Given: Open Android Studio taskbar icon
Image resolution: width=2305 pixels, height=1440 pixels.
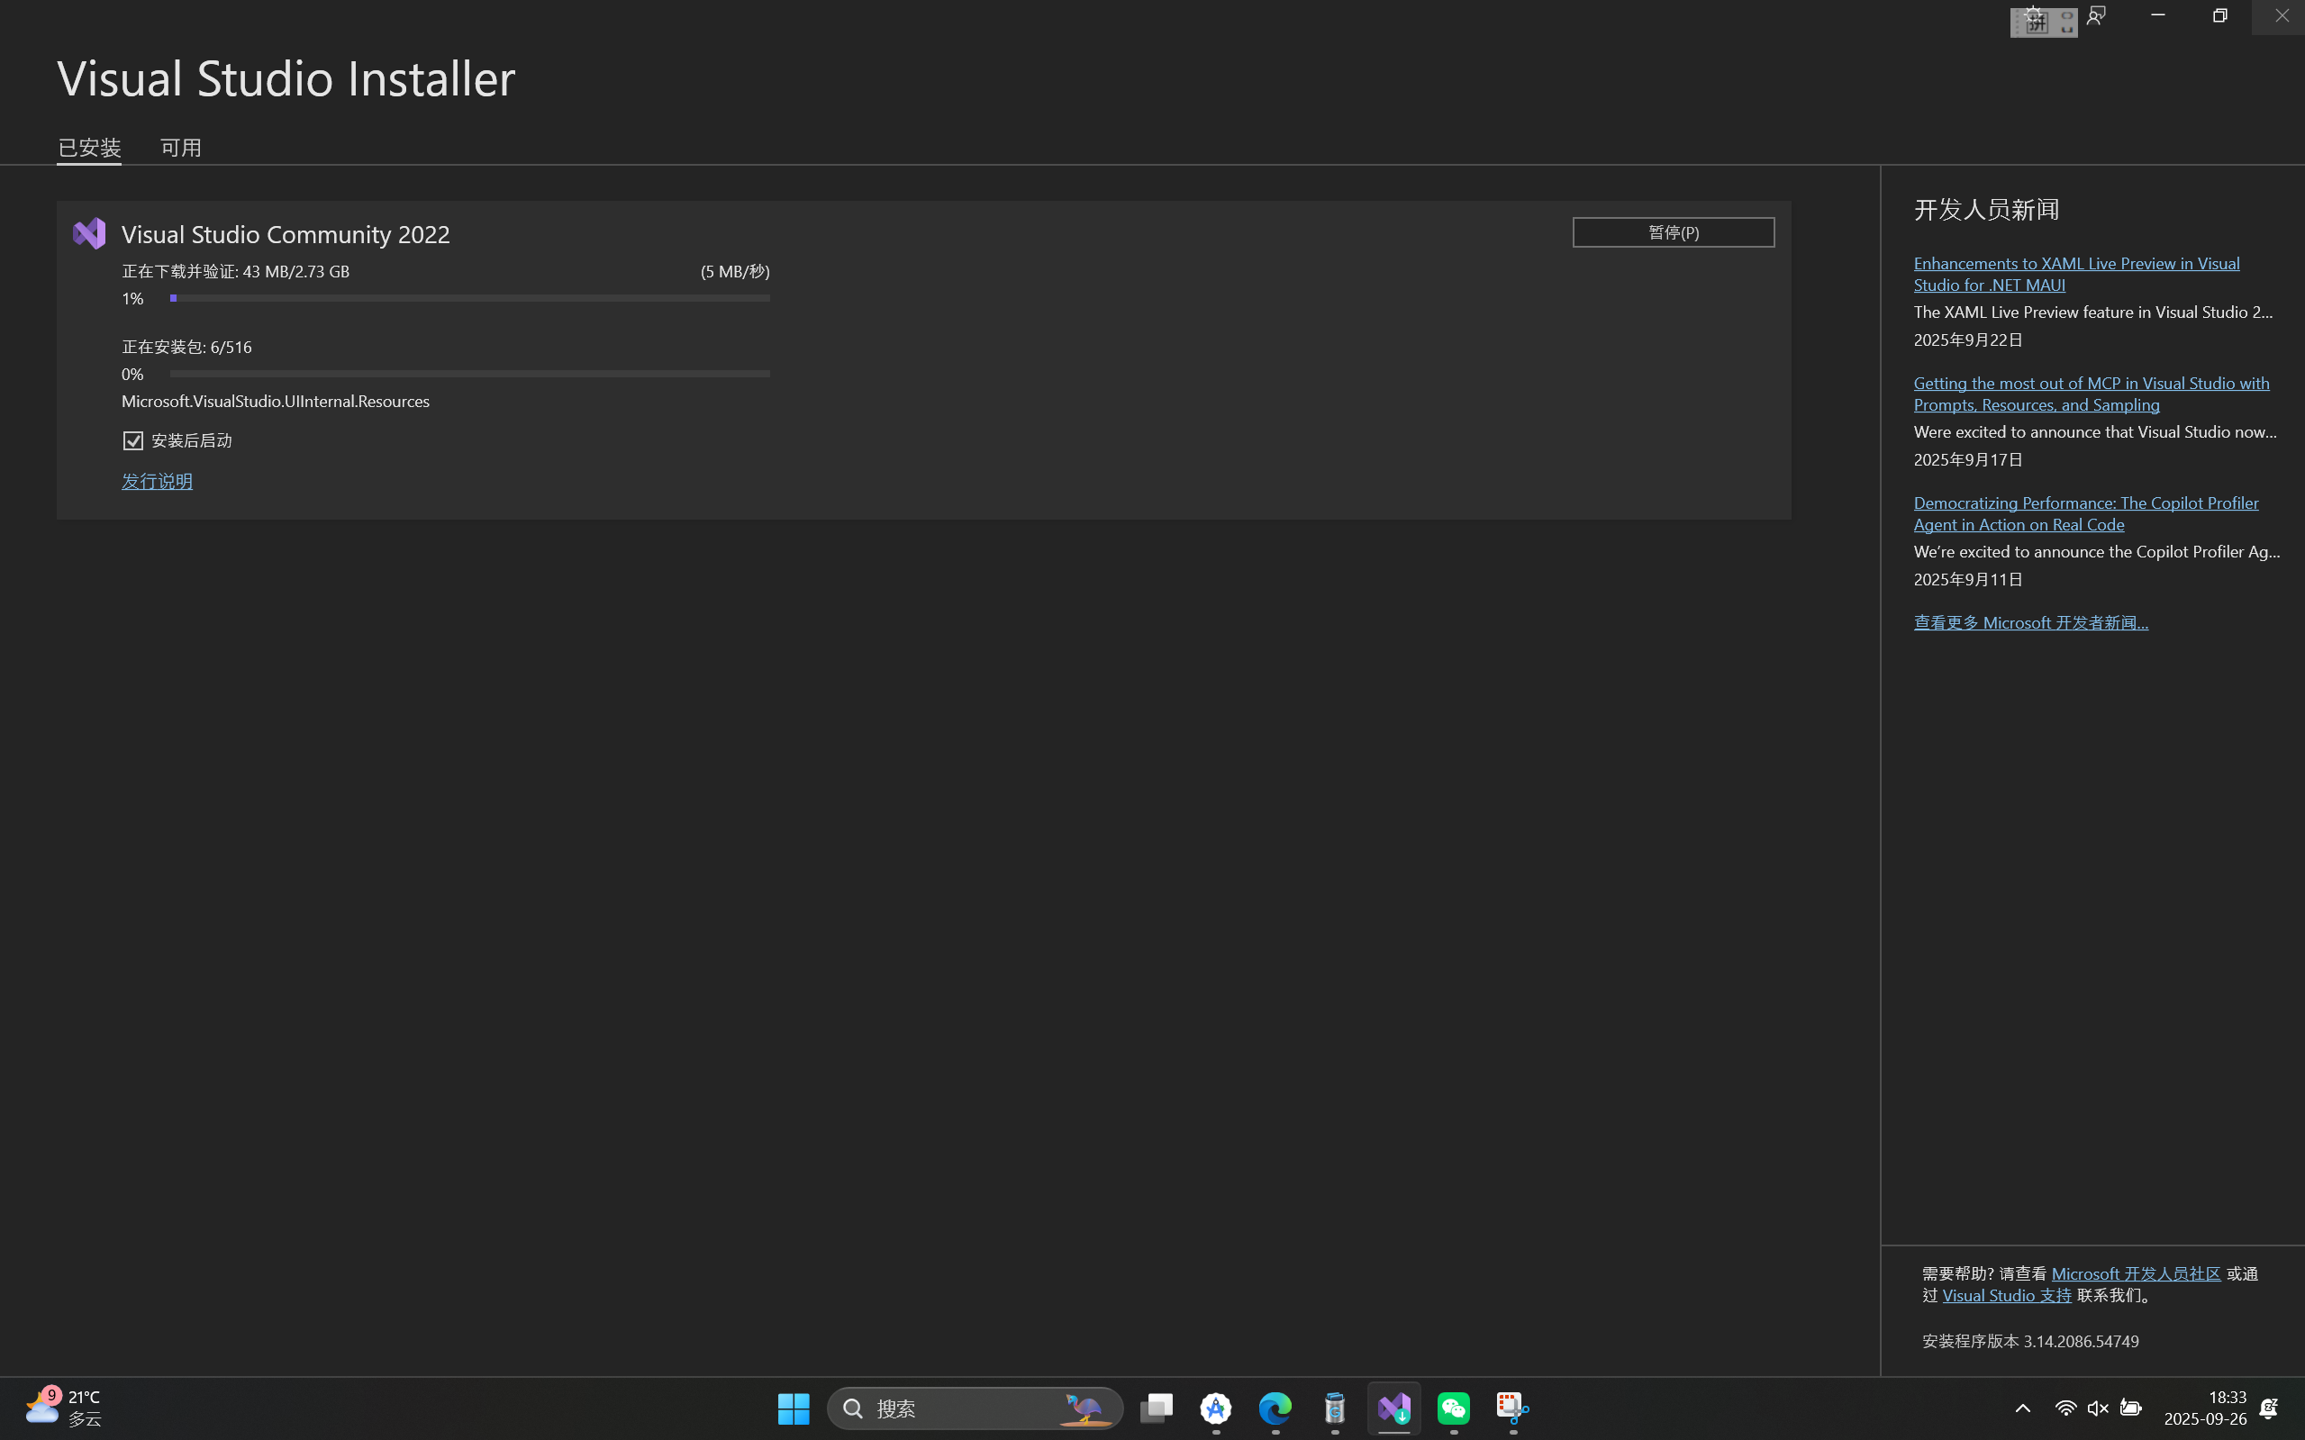Looking at the screenshot, I should pos(1215,1408).
